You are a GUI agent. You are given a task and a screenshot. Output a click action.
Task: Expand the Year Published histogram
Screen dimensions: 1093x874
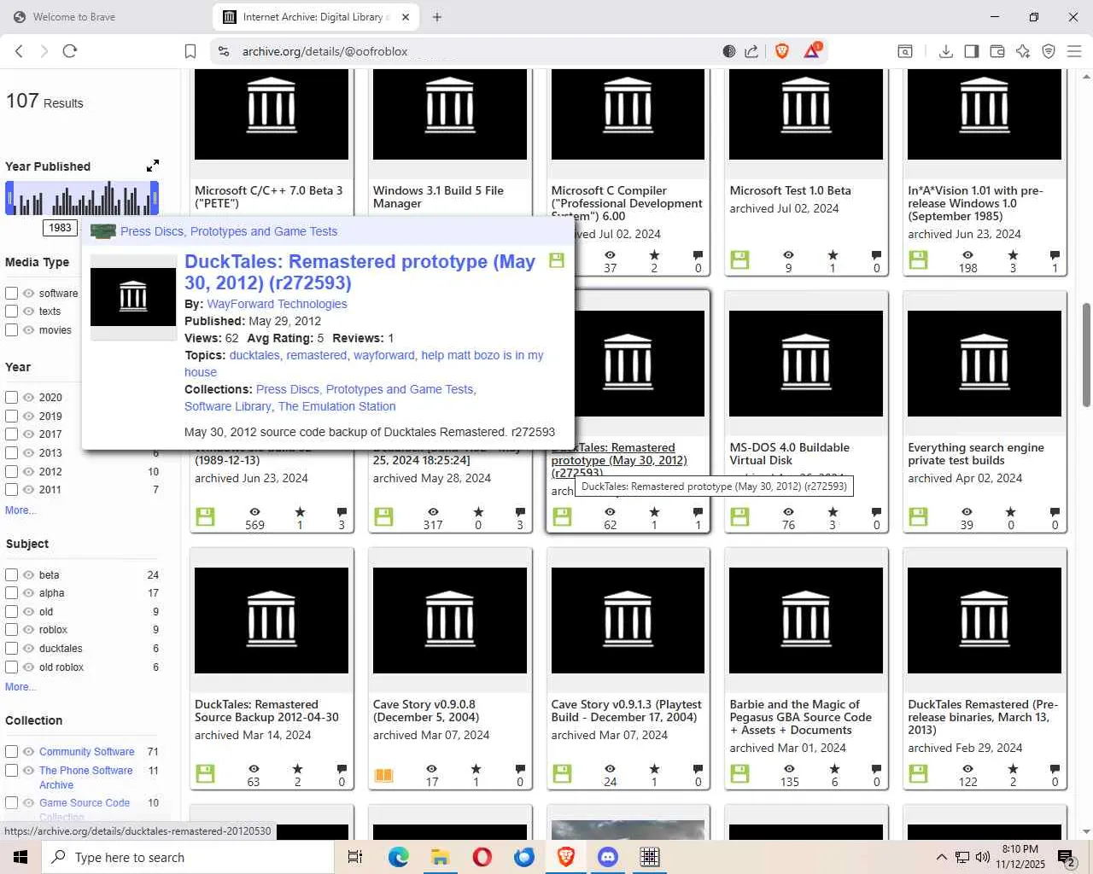pyautogui.click(x=152, y=166)
